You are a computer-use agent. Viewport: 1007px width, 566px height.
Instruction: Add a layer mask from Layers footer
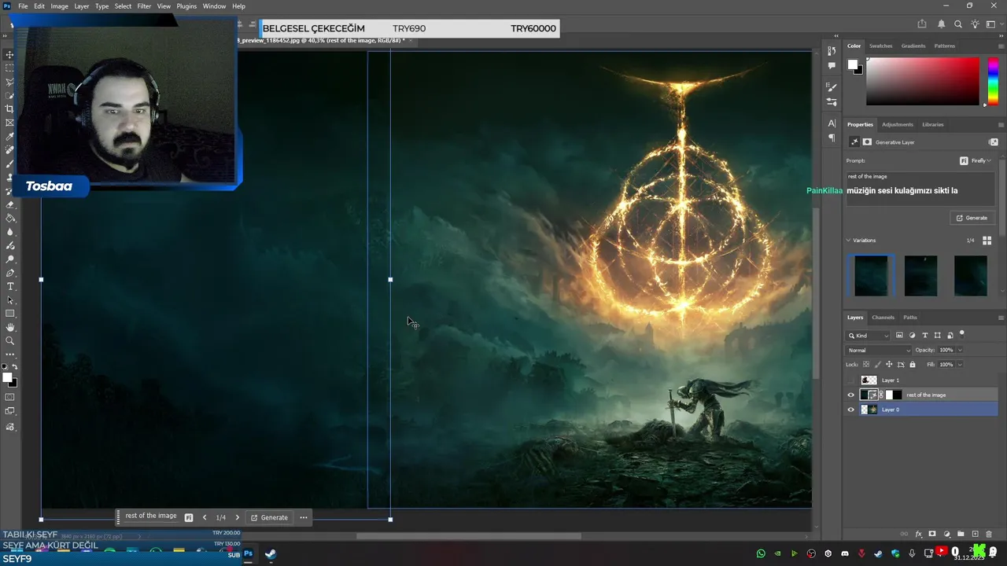[932, 534]
